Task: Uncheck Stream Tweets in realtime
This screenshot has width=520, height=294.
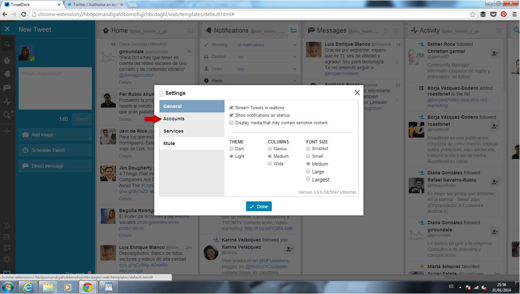Action: (231, 108)
